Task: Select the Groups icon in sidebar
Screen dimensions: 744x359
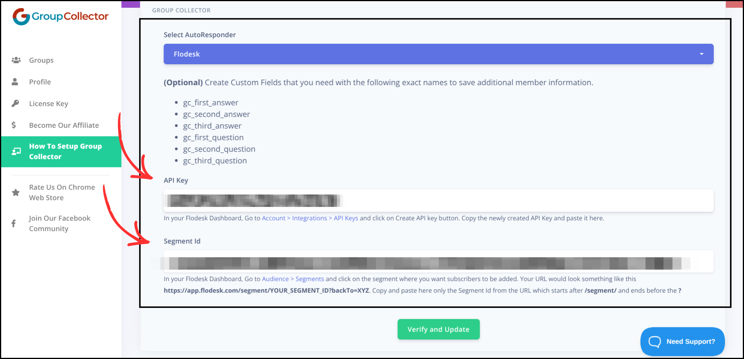Action: [x=16, y=60]
